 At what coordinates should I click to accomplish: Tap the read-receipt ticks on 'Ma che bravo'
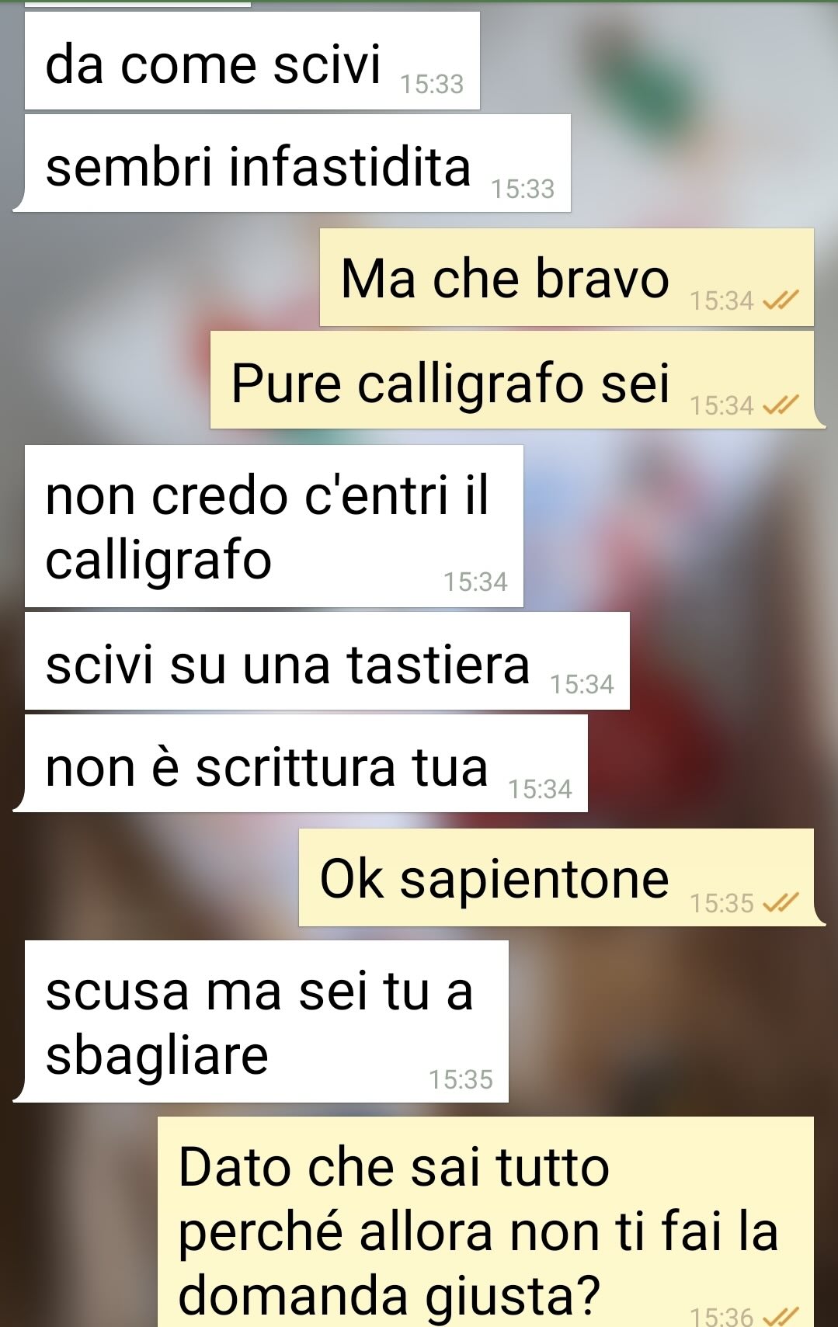781,300
